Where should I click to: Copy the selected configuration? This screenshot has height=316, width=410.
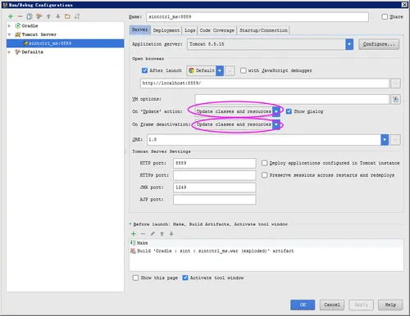30,16
